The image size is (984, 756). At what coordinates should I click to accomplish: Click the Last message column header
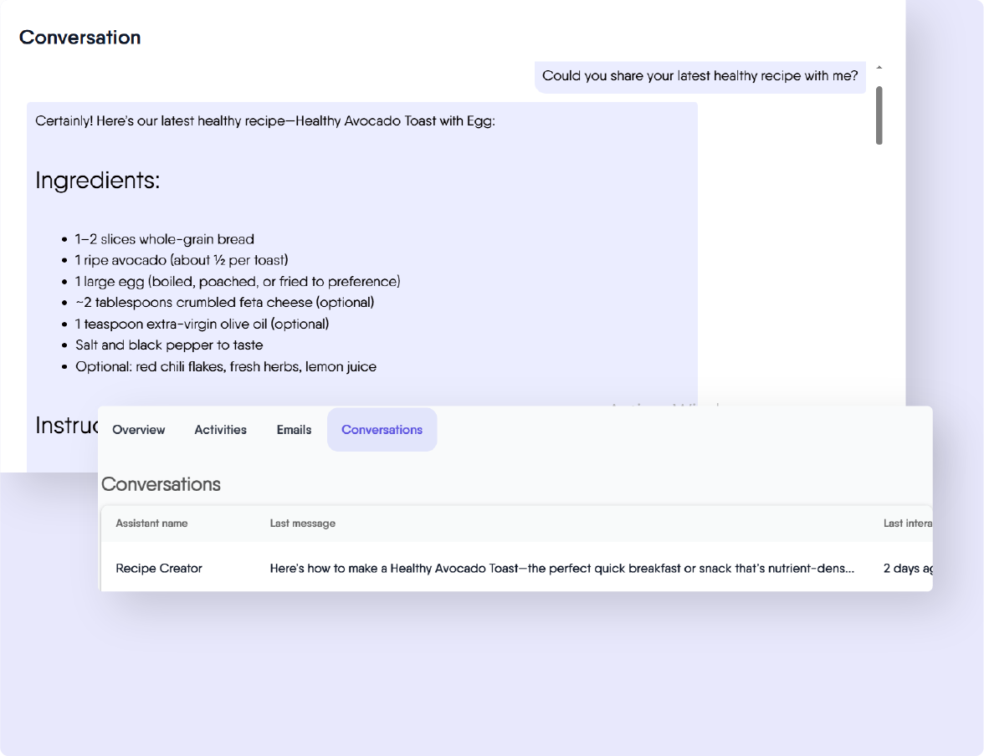(302, 524)
